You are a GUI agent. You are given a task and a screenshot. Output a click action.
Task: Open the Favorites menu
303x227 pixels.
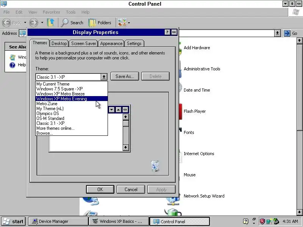pos(52,12)
